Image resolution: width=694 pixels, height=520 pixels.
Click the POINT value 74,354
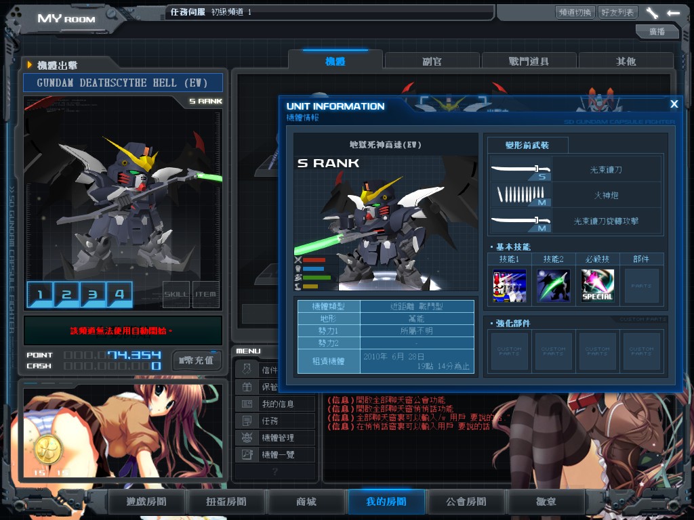(135, 355)
